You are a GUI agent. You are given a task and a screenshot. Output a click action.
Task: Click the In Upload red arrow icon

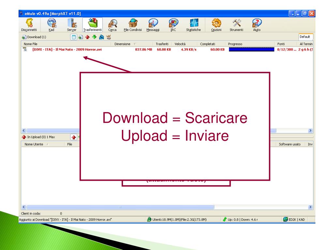coord(24,137)
